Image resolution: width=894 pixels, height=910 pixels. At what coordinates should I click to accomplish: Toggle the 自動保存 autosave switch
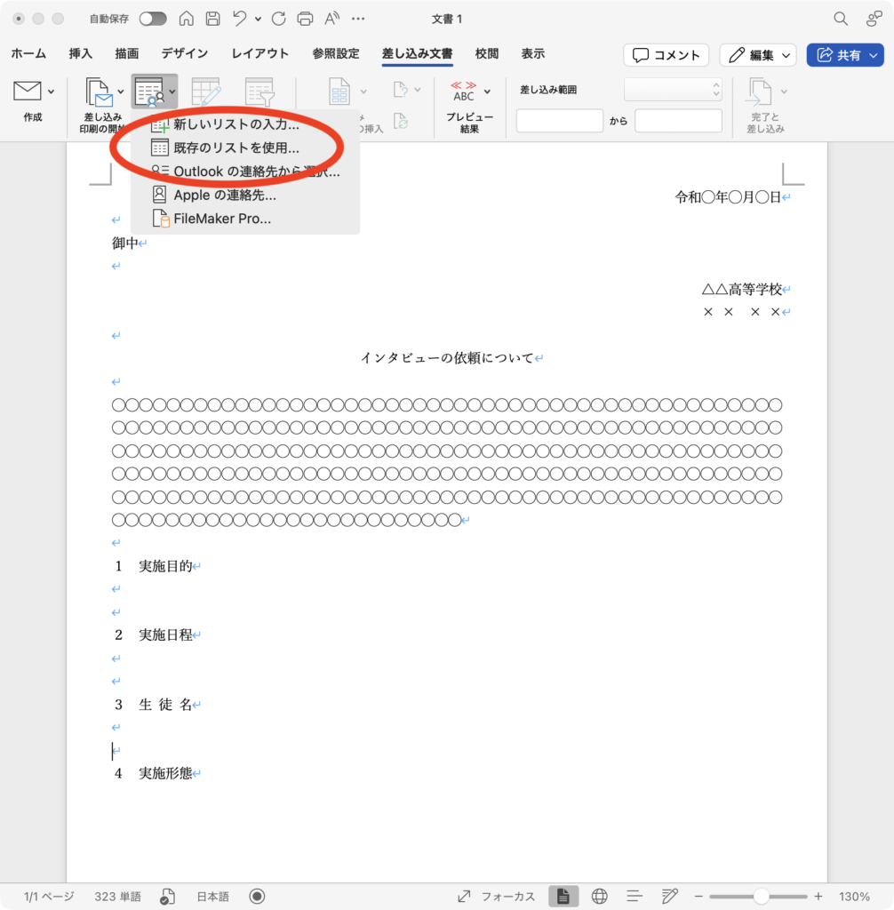pos(152,19)
